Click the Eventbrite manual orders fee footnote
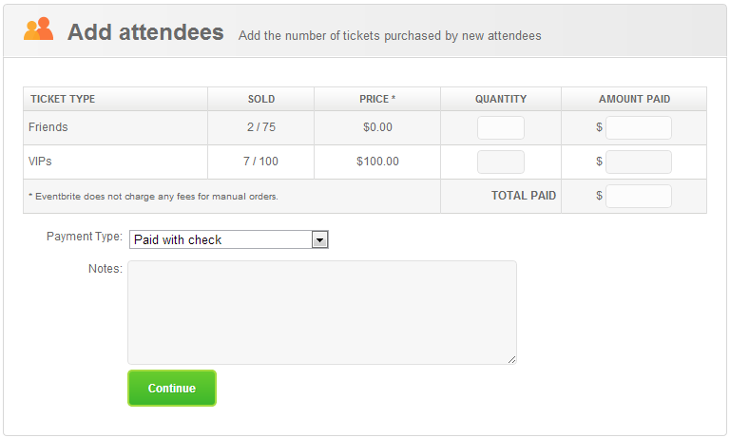Viewport: 730px width, 438px height. (153, 197)
